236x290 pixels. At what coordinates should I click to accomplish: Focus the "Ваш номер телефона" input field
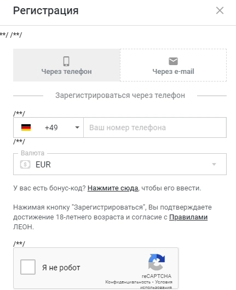tap(155, 127)
